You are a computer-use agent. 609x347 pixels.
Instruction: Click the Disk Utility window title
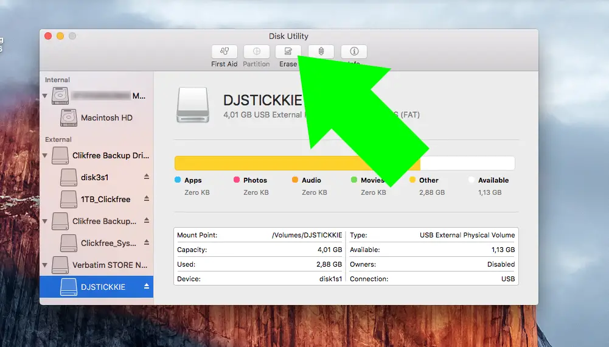coord(288,36)
